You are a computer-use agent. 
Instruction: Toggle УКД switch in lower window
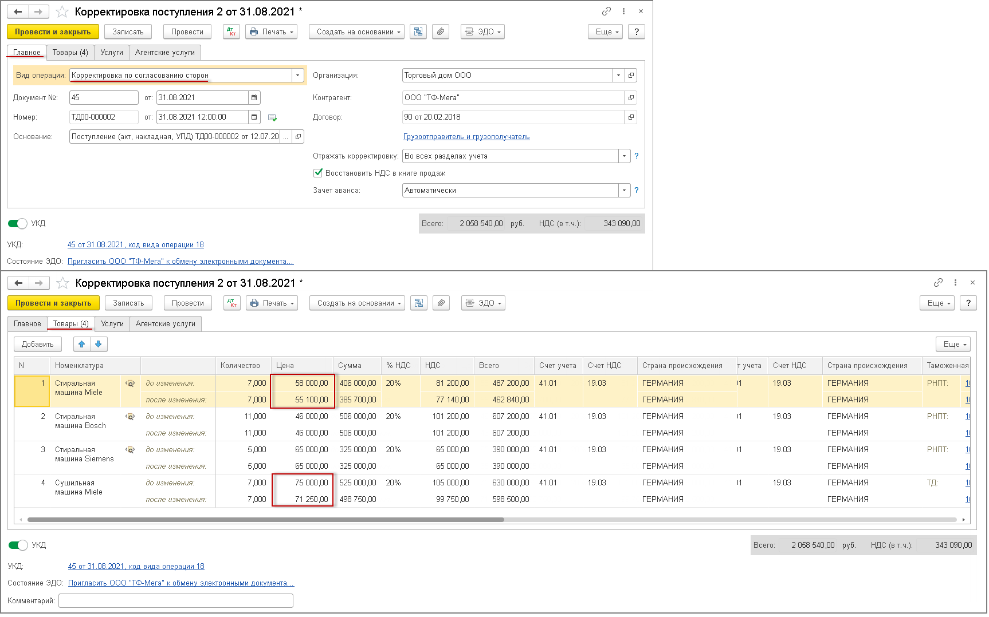pos(18,545)
